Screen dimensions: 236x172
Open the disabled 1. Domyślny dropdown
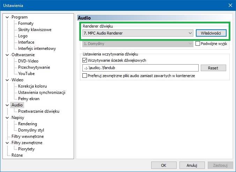click(x=138, y=44)
